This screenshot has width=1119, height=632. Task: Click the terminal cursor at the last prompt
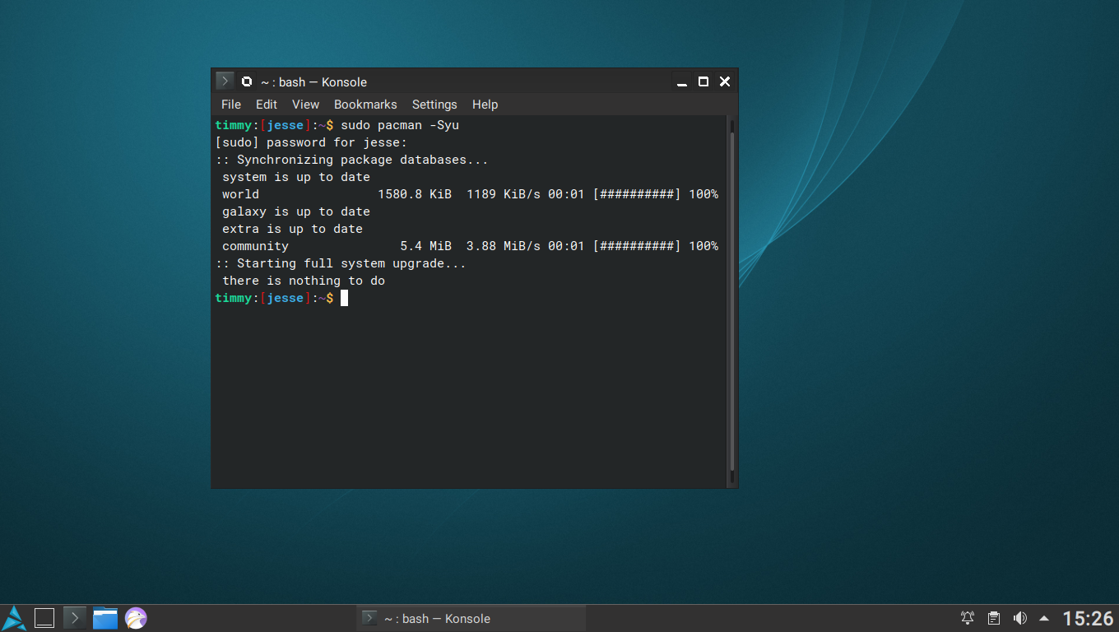pos(344,298)
